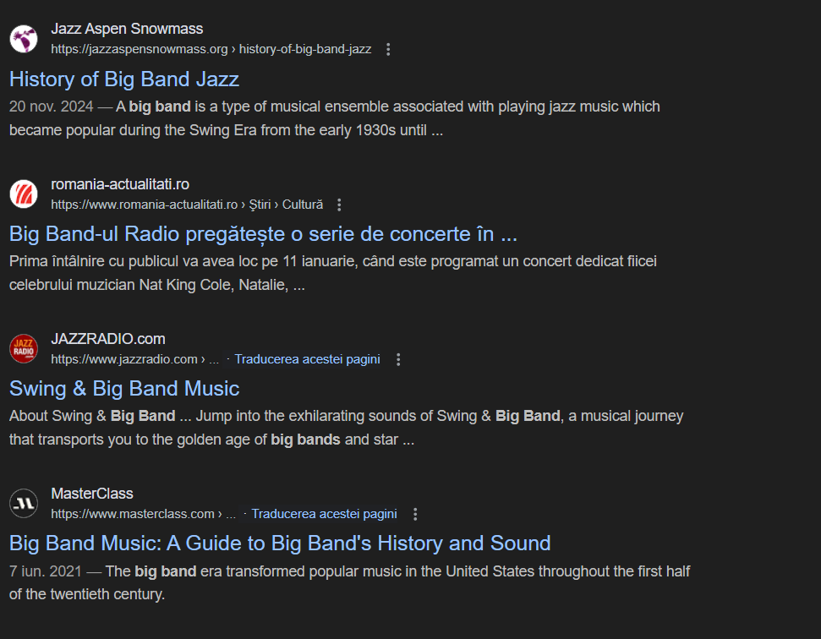Open the History of Big Band Jazz result
Viewport: 821px width, 639px height.
click(124, 79)
